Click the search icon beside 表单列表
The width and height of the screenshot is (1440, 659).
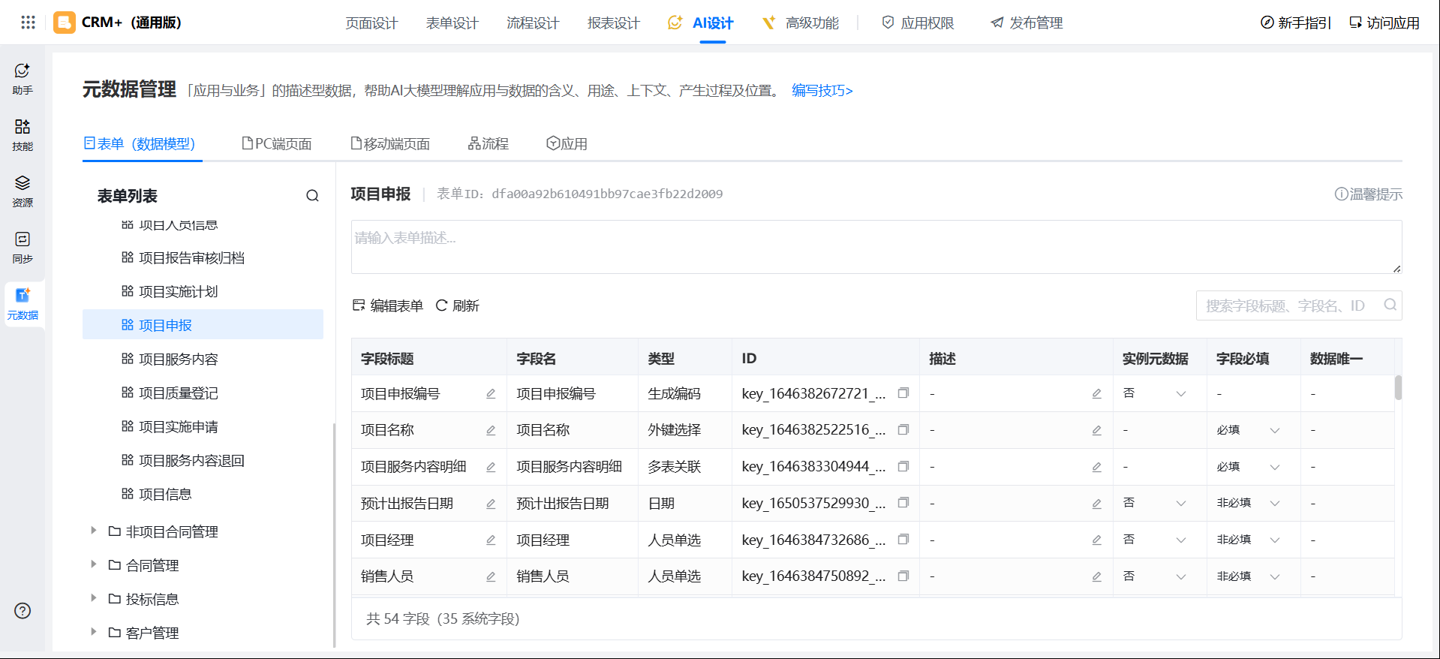pyautogui.click(x=312, y=196)
